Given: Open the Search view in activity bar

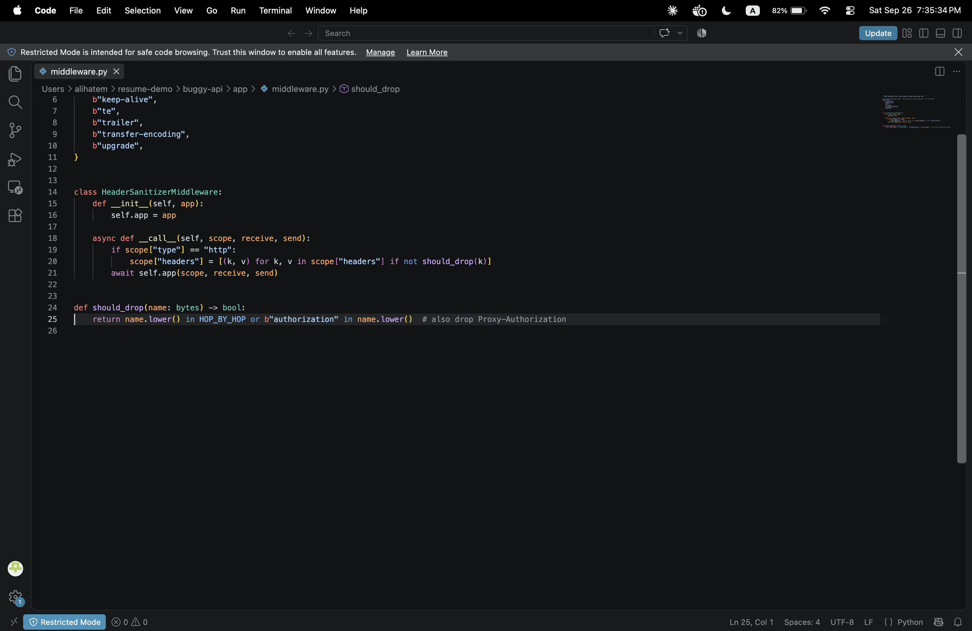Looking at the screenshot, I should pyautogui.click(x=15, y=102).
